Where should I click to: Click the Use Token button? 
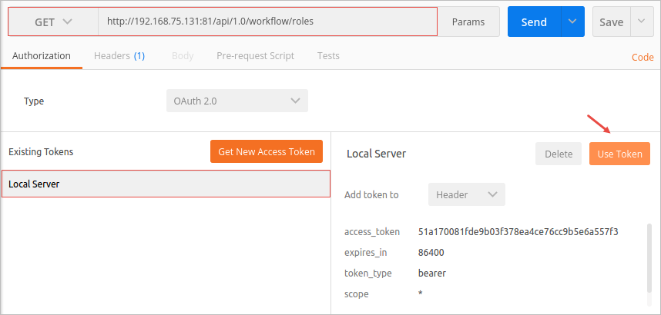pos(619,154)
